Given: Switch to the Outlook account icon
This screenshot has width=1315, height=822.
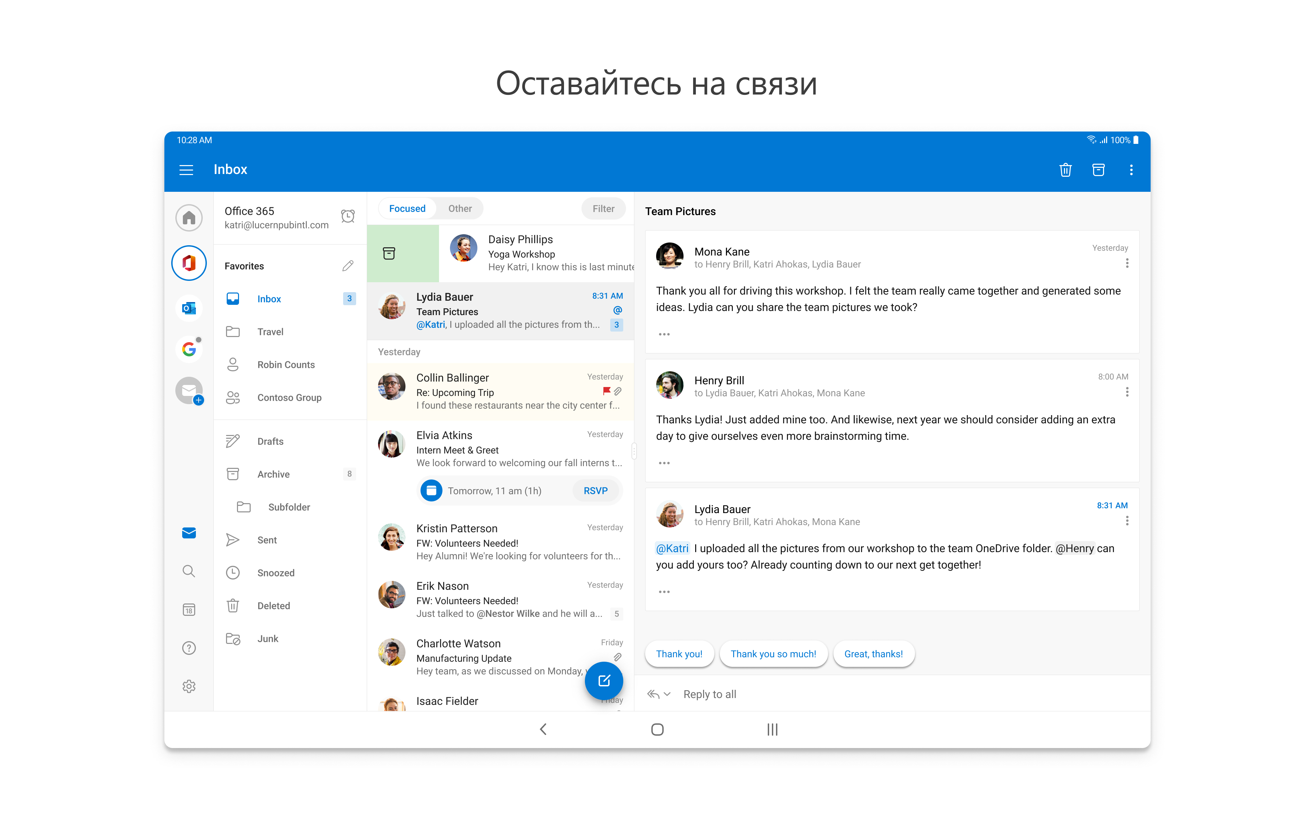Looking at the screenshot, I should coord(189,308).
